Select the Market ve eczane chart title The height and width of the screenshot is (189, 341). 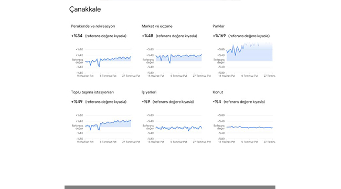point(157,26)
